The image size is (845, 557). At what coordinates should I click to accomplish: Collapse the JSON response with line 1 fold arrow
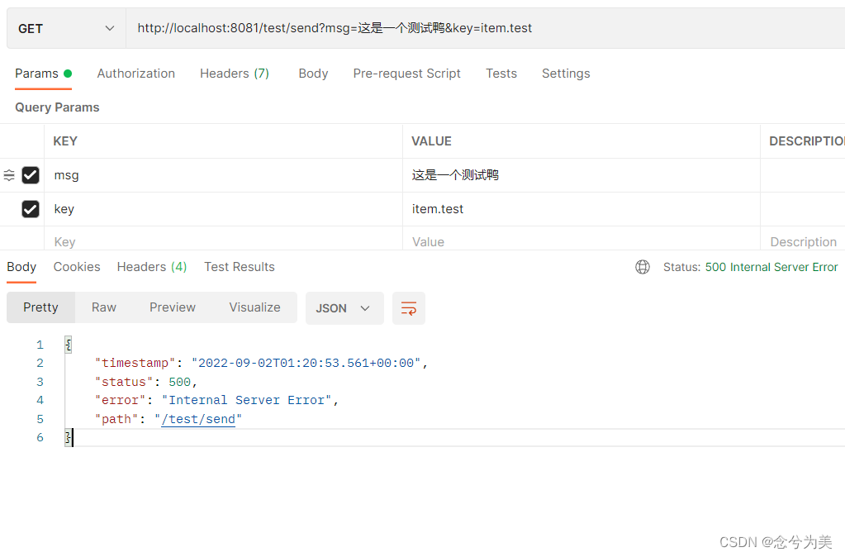(x=67, y=344)
